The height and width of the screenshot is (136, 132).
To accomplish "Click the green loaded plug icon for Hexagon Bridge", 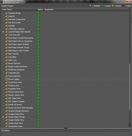I will [x=39, y=13].
